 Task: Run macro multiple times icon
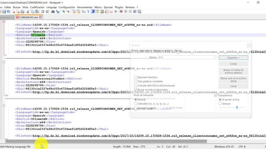coord(135,12)
